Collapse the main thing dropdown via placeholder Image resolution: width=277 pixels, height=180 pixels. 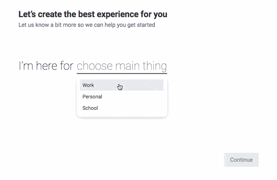coord(121,66)
